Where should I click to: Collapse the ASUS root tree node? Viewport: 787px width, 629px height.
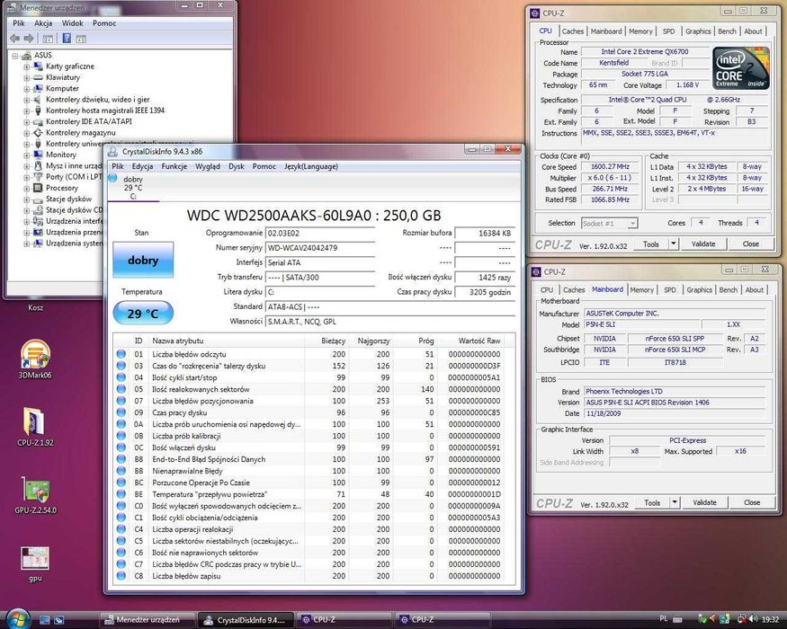15,55
